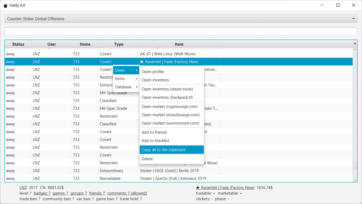
Task: Choose Open market (csgolounge.com)
Action: 169,107
